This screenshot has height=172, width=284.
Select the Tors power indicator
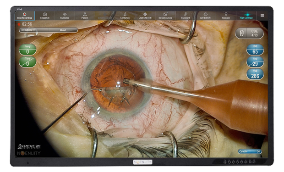tap(27, 62)
